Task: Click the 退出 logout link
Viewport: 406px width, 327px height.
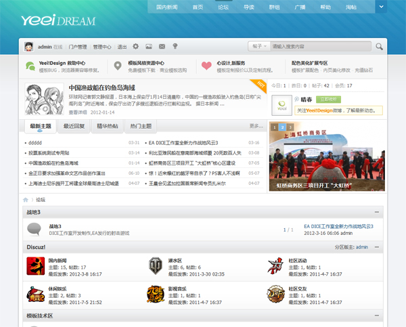Action: pos(122,47)
